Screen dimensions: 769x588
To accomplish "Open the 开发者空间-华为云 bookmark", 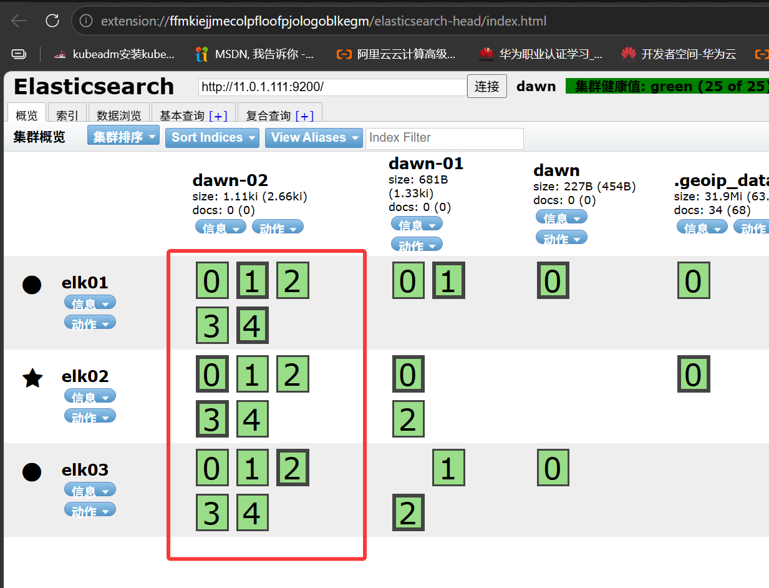I will click(679, 54).
